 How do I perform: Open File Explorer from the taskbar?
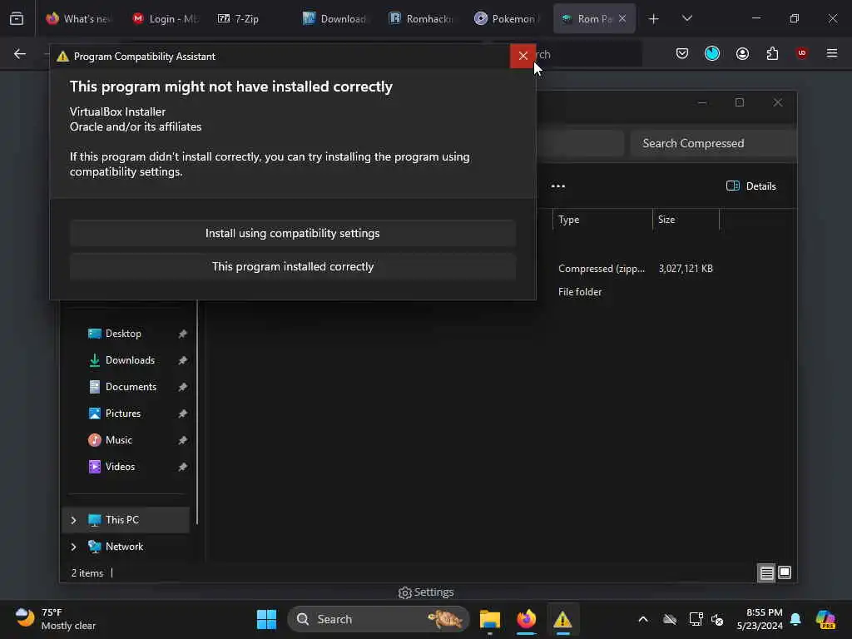(x=489, y=619)
